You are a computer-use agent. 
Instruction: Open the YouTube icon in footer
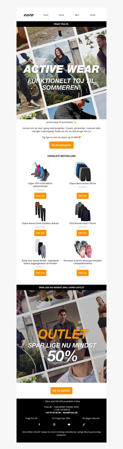[69, 425]
